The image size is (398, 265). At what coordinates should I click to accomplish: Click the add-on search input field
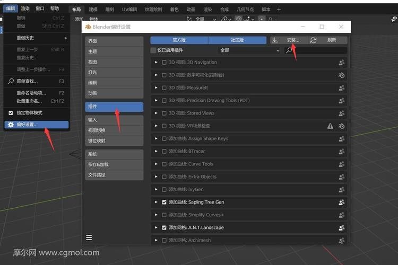point(316,50)
